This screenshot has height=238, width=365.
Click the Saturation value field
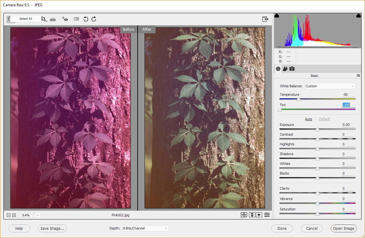tap(348, 209)
